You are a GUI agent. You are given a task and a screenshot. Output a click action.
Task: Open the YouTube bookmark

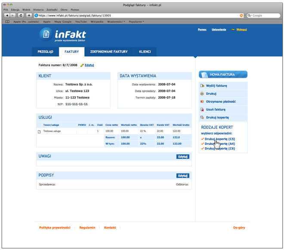(81, 21)
